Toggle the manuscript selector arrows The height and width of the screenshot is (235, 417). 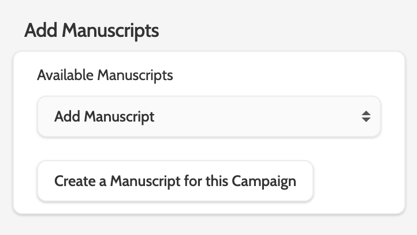[366, 116]
